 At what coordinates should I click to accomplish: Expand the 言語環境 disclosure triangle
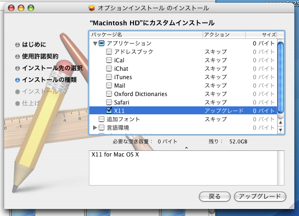95,127
